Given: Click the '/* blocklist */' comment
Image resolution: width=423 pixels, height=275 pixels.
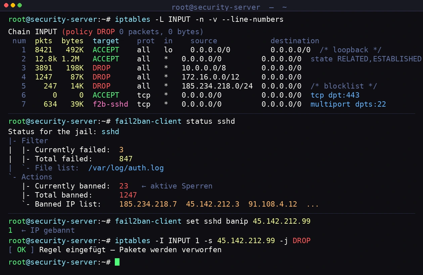Looking at the screenshot, I should click(343, 86).
